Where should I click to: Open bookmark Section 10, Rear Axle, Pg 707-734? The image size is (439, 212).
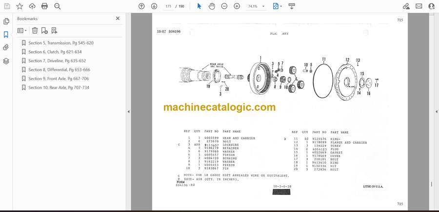pyautogui.click(x=59, y=88)
